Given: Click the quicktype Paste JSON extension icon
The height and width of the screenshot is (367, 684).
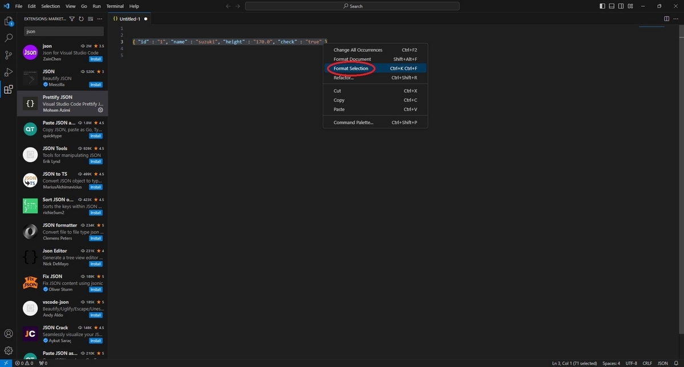Looking at the screenshot, I should [x=30, y=129].
